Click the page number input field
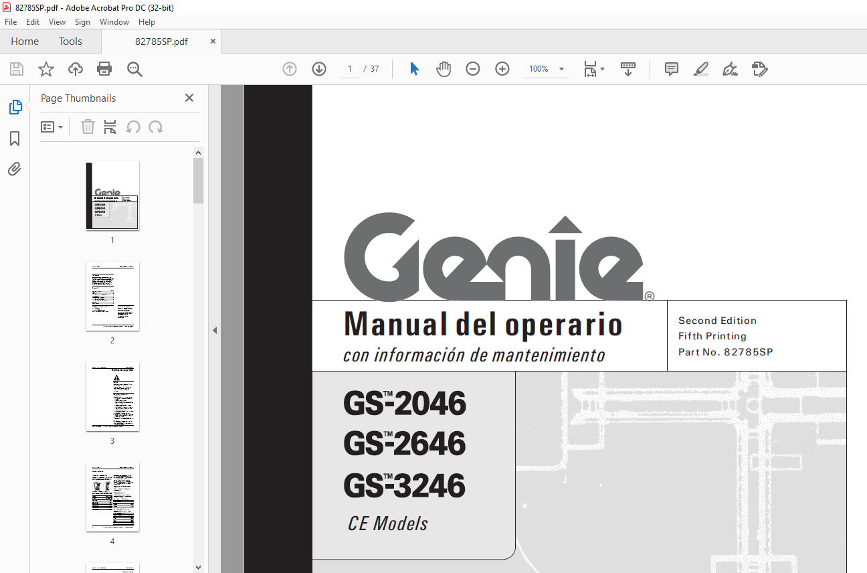 click(x=350, y=69)
